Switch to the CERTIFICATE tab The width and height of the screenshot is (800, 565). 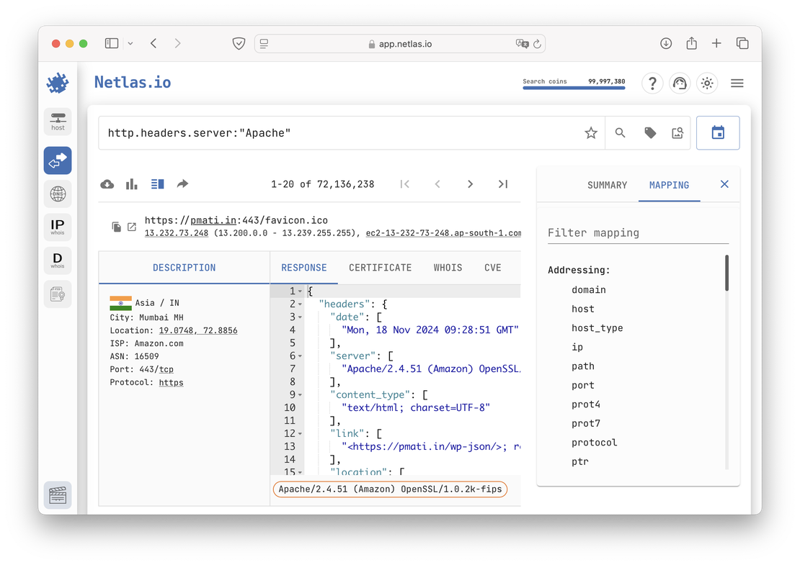coord(380,267)
